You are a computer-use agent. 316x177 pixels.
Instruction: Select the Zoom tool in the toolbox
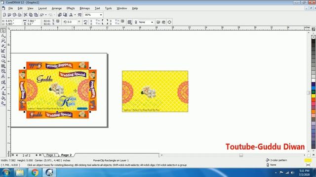(3, 41)
